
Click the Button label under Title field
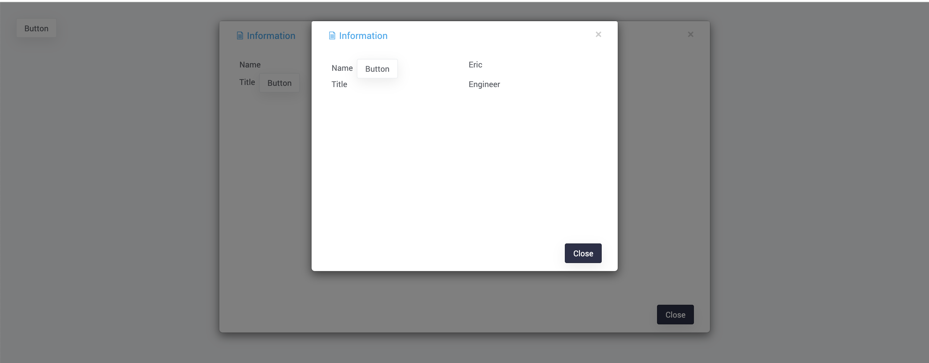(280, 83)
